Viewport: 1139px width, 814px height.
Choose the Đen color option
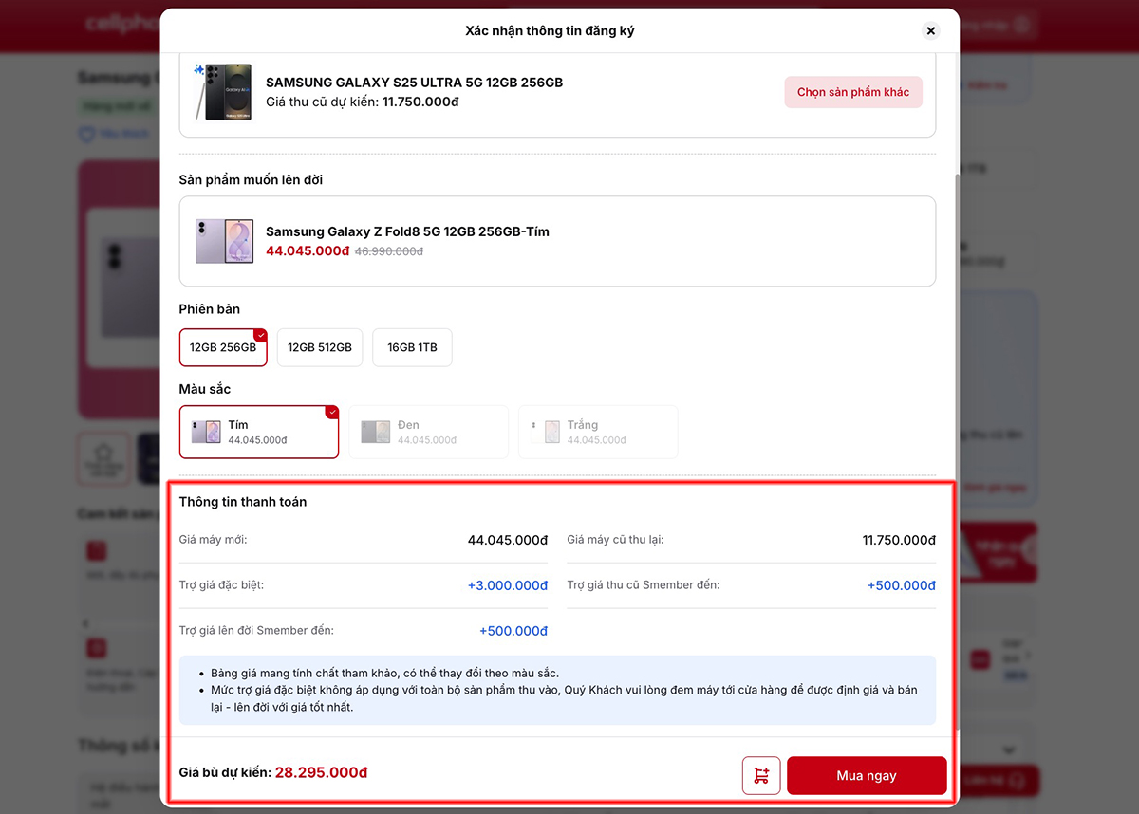428,433
